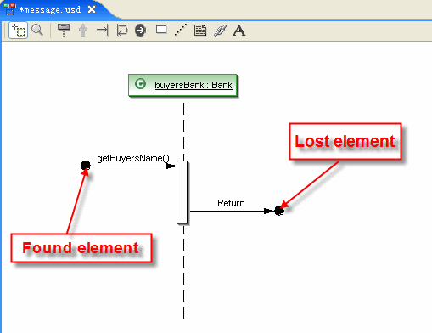Screen dimensions: 432x333
Task: Select the marquee selection tool
Action: coord(18,31)
